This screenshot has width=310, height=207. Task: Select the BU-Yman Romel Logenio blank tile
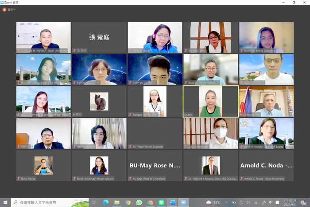[x=155, y=133]
